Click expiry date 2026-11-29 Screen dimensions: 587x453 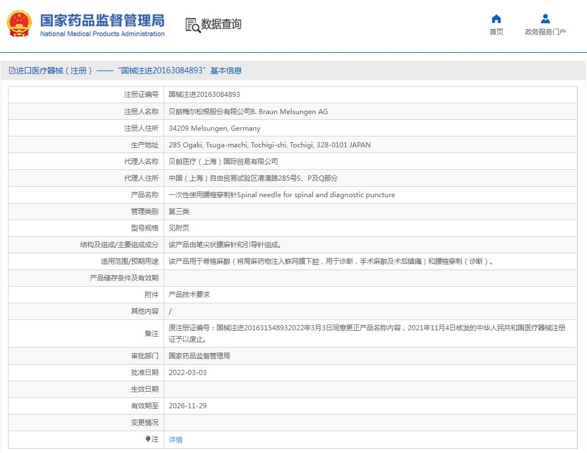(x=188, y=406)
